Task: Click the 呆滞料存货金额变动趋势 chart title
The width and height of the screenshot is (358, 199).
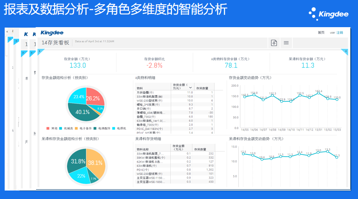Action: pyautogui.click(x=256, y=139)
